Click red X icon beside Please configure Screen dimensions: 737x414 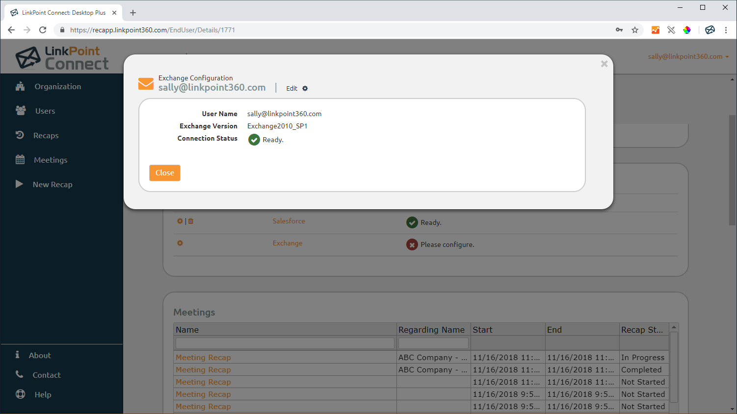point(412,244)
